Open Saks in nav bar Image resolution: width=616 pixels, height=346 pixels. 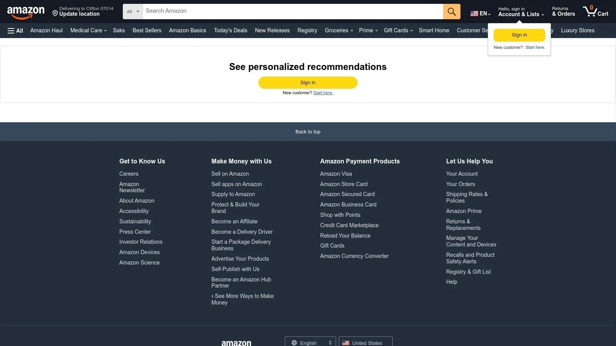(119, 30)
